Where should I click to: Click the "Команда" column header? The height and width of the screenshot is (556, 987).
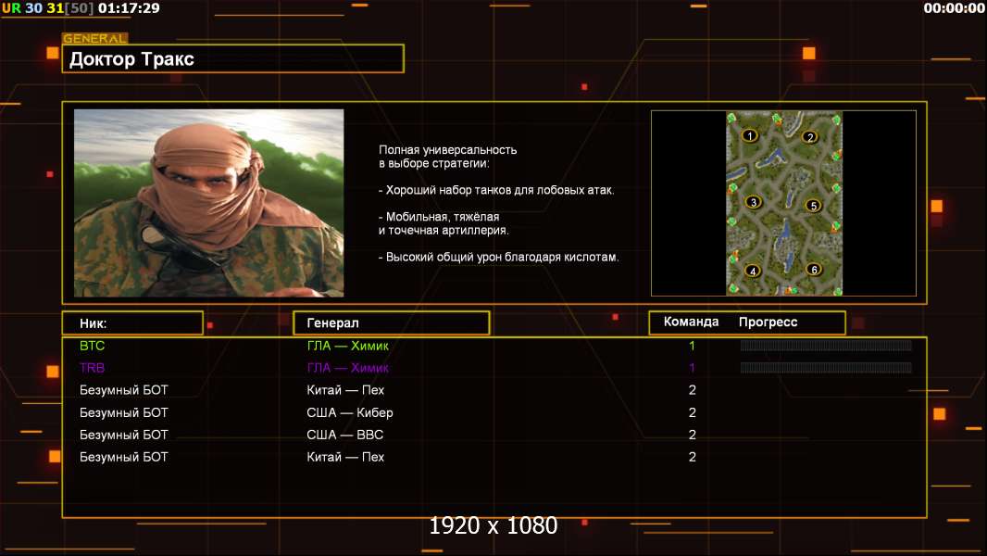point(691,322)
